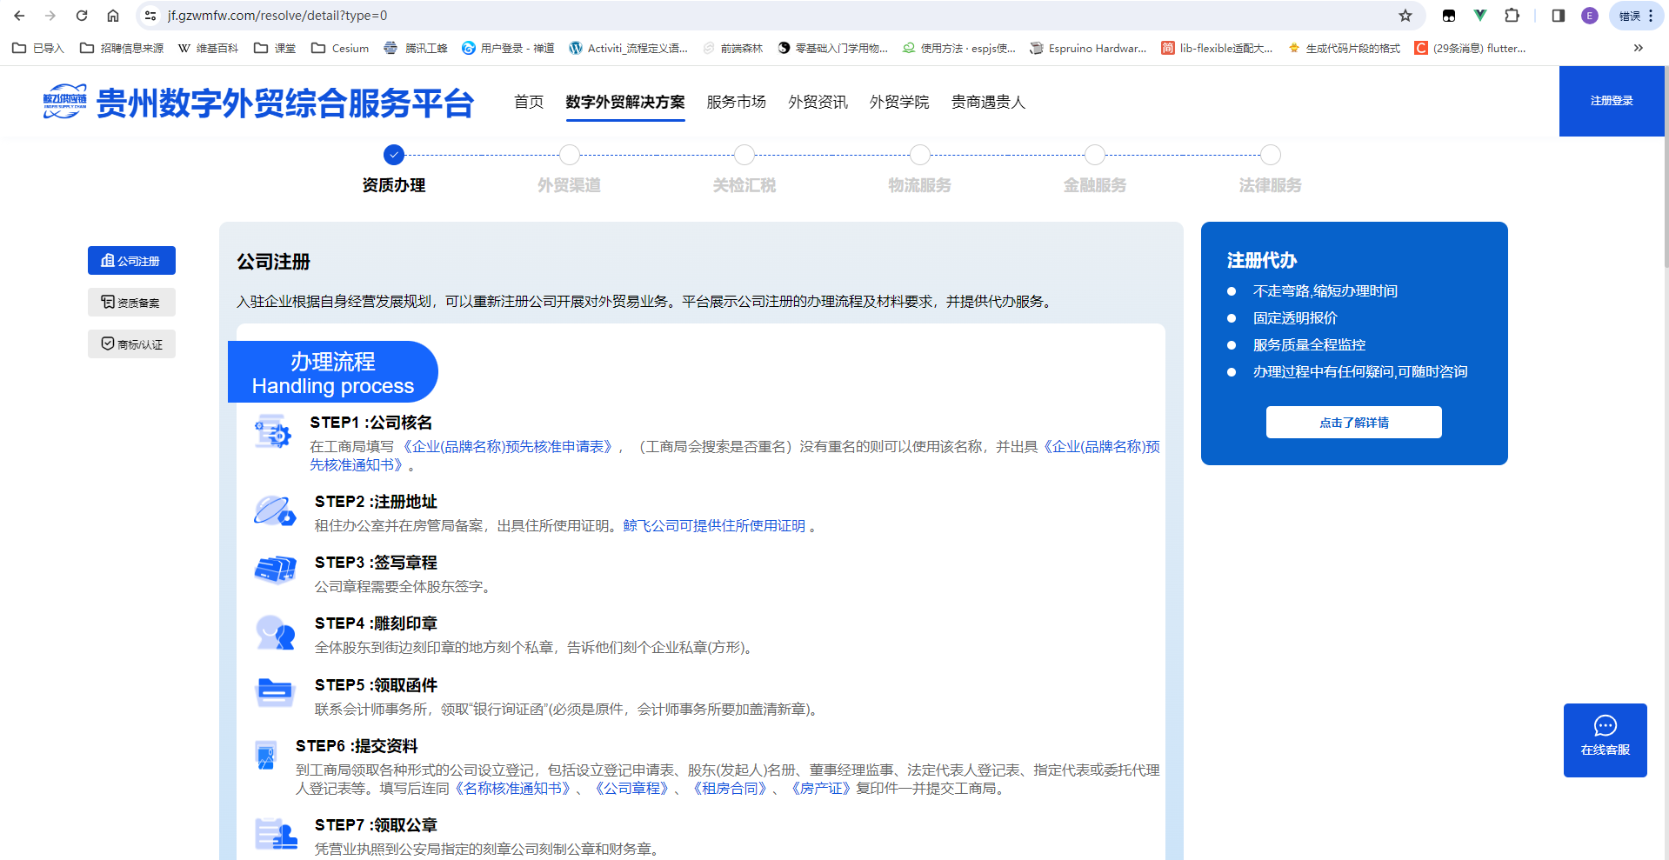
Task: Open the browser home page icon
Action: pos(113,16)
